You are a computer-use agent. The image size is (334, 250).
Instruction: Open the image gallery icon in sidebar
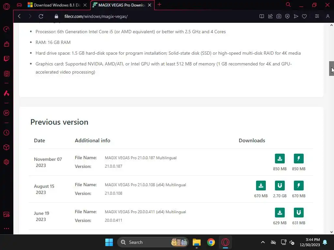(x=7, y=214)
